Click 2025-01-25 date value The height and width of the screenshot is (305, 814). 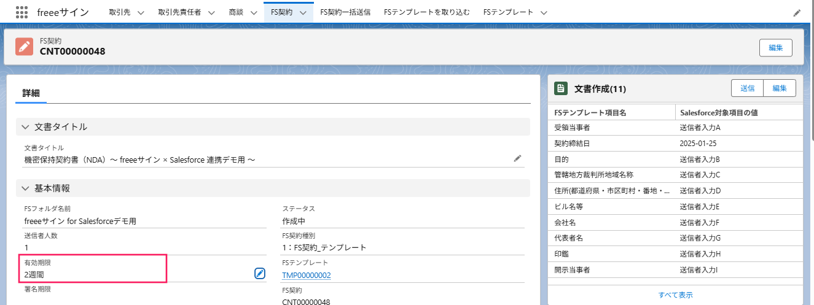coord(699,144)
